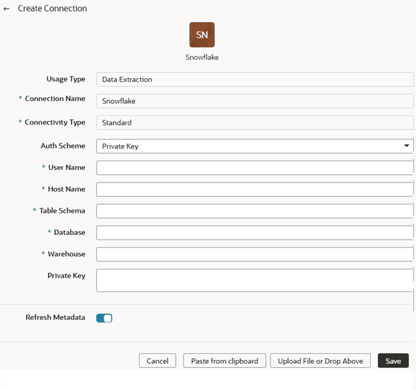Click the Create Connection page title

pos(52,9)
